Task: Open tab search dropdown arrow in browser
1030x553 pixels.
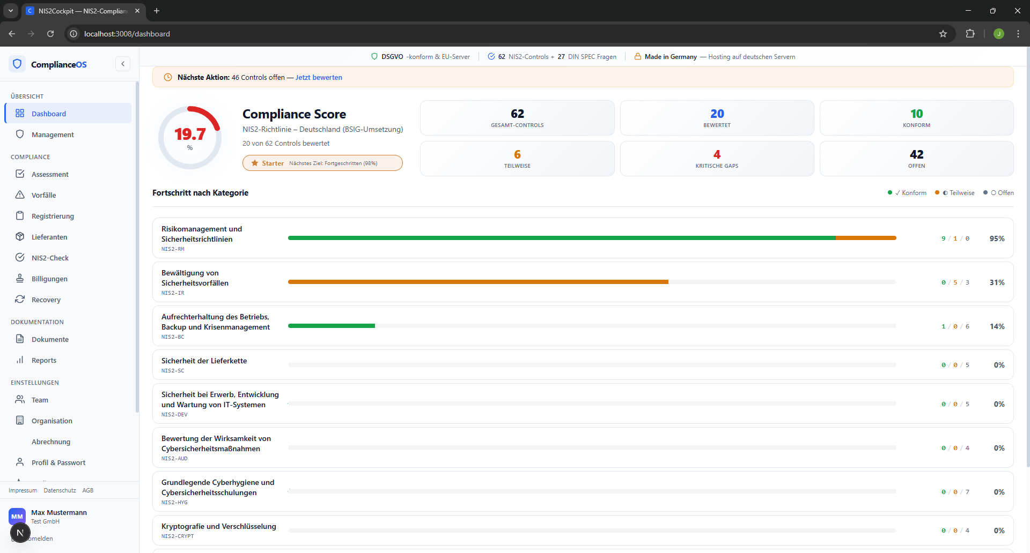Action: pyautogui.click(x=11, y=11)
